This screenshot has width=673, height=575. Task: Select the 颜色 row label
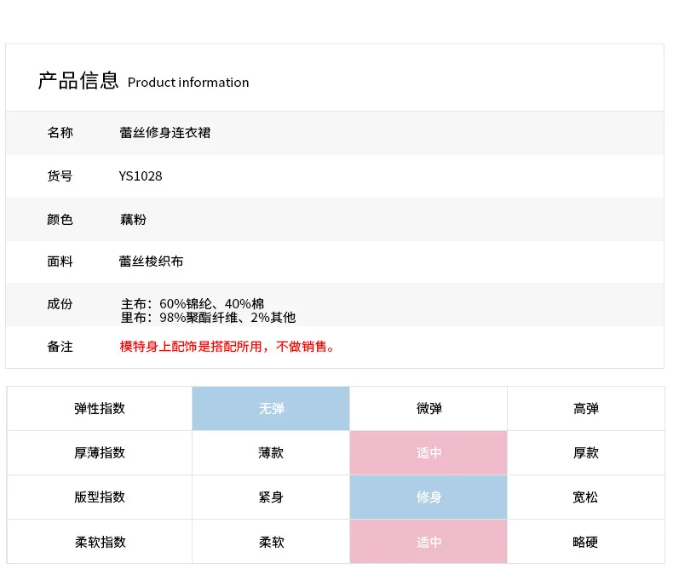click(x=60, y=219)
